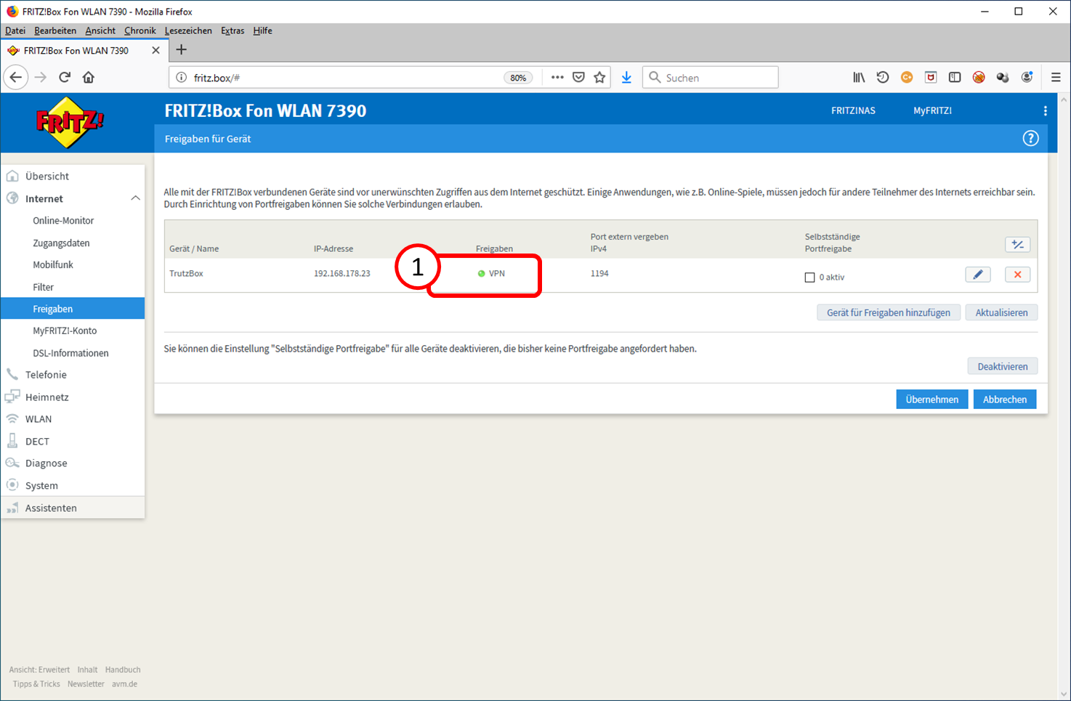The width and height of the screenshot is (1071, 701).
Task: Open the MyFRITZ! link in header
Action: point(932,111)
